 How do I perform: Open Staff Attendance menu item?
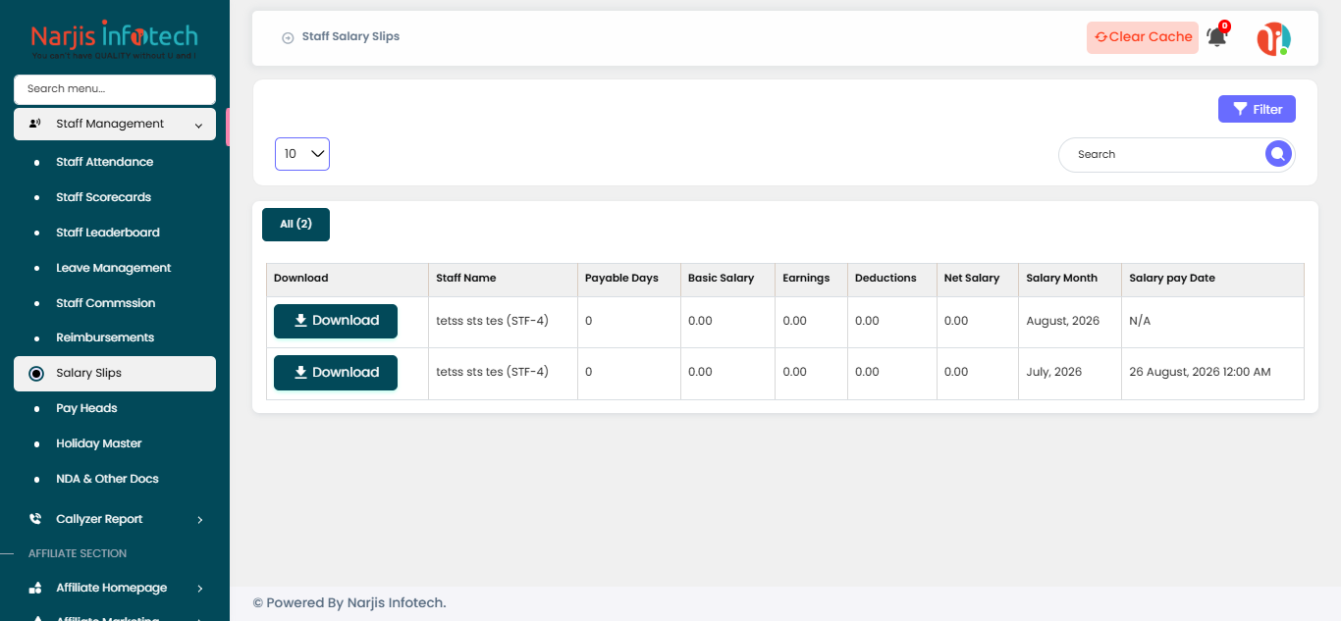(x=105, y=162)
